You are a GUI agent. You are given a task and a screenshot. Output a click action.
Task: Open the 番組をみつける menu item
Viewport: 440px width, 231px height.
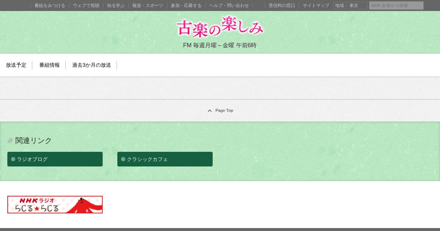pyautogui.click(x=50, y=5)
